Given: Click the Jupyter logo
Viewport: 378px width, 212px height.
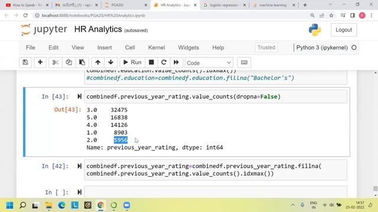Looking at the screenshot, I should 44,29.
